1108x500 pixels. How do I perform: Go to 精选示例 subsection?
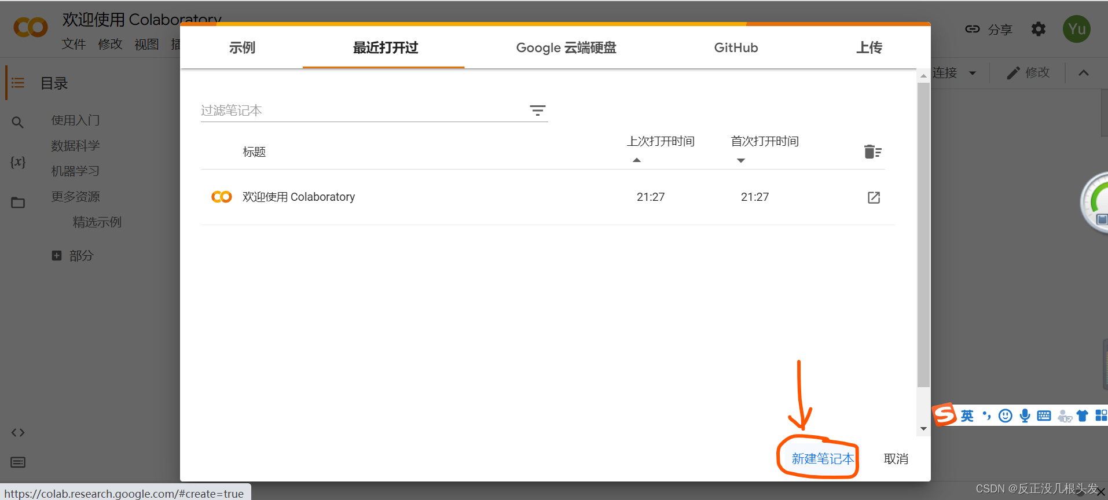(x=97, y=222)
